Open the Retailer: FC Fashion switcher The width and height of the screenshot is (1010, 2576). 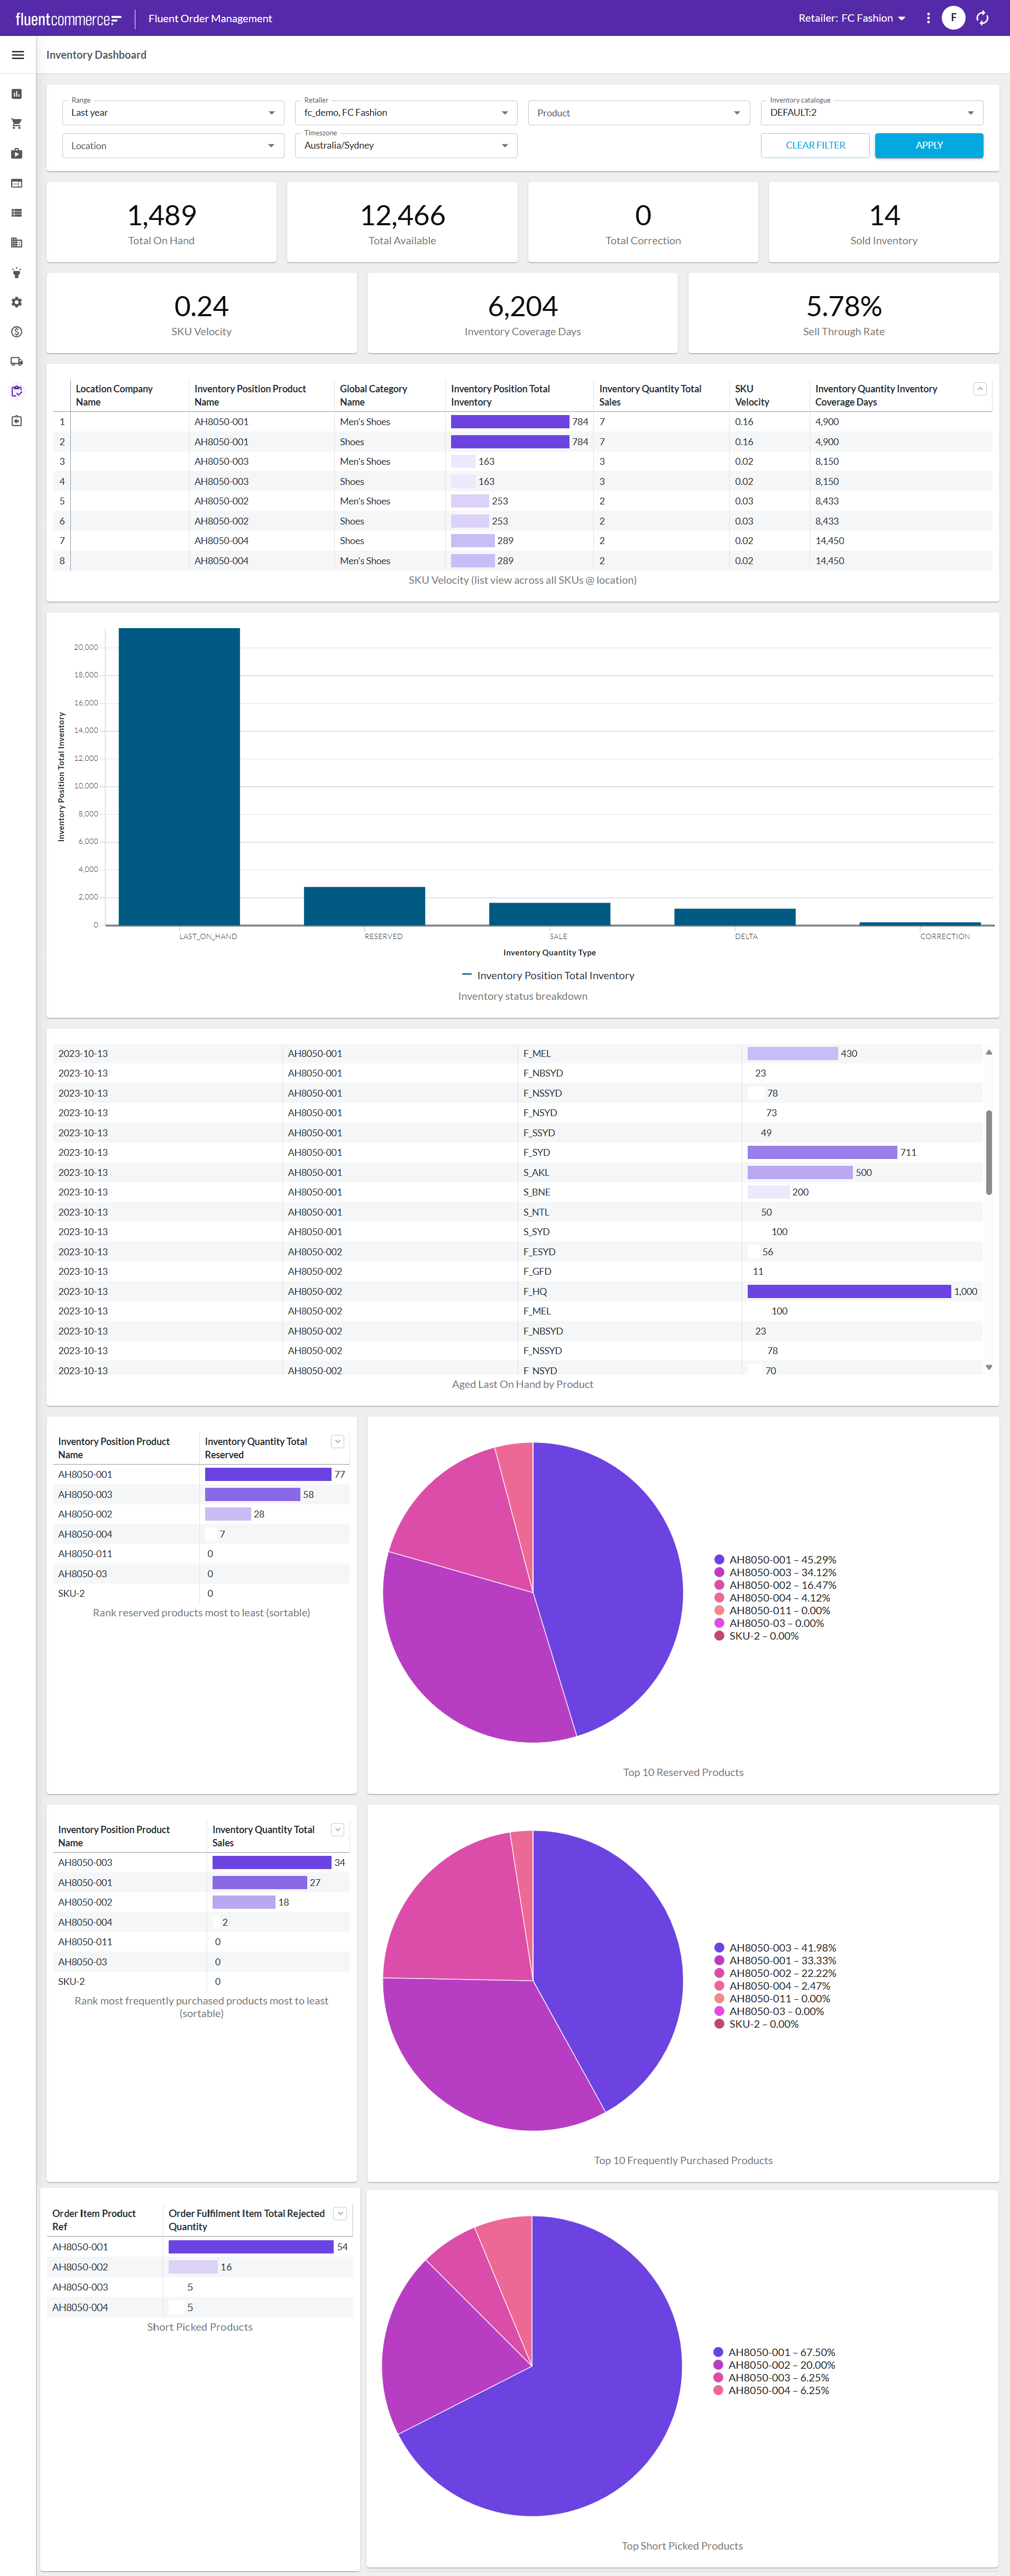pyautogui.click(x=851, y=18)
